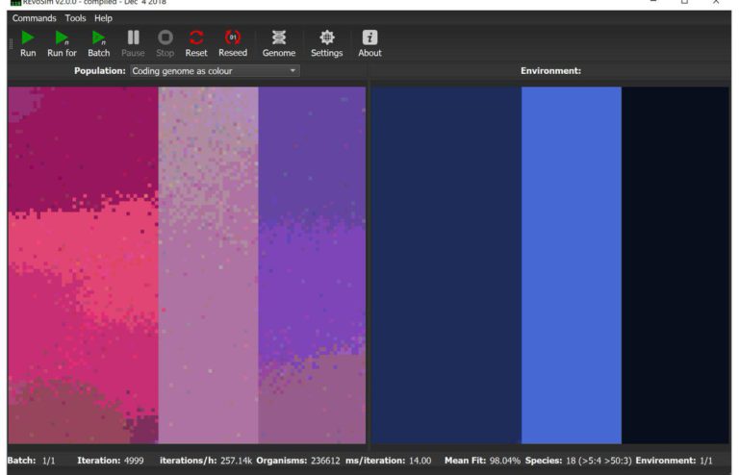Open the Settings panel
The image size is (739, 475).
tap(326, 44)
